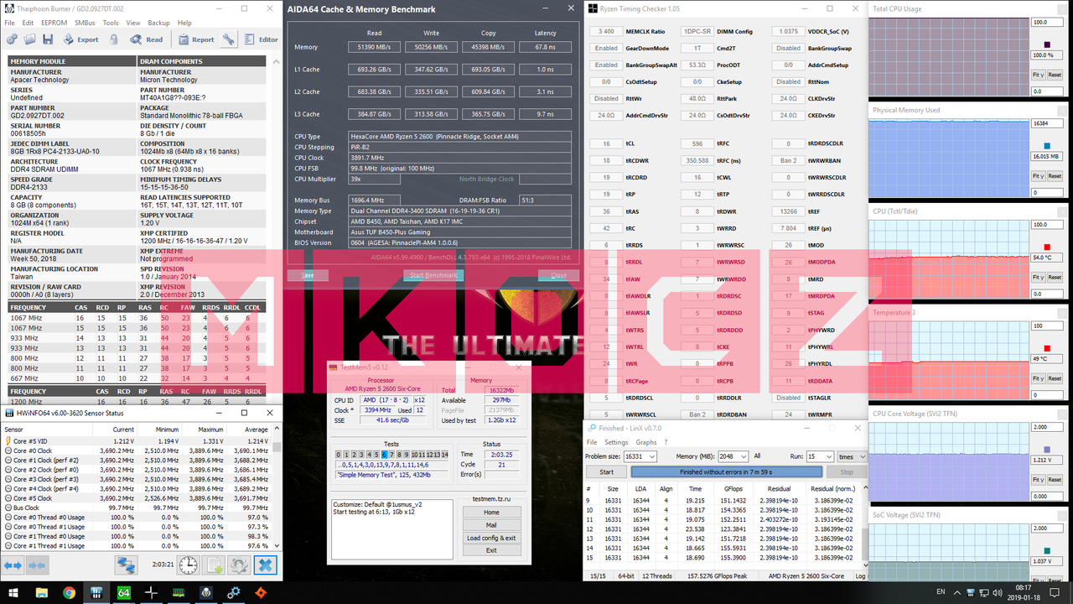The width and height of the screenshot is (1073, 604).
Task: Click Export toolbar button in Thaiphoon Burner
Action: coord(81,39)
